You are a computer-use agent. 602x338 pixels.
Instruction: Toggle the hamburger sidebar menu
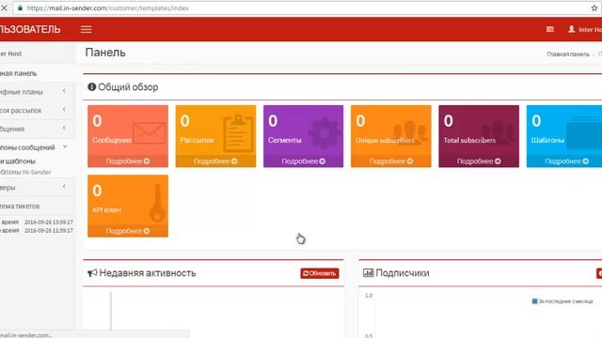[x=86, y=29]
